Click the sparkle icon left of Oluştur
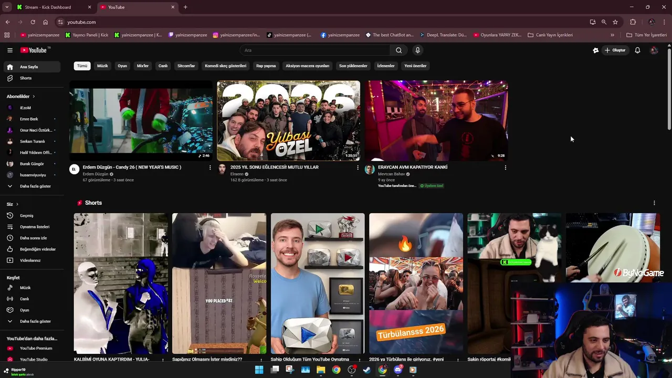The image size is (672, 378). click(595, 50)
